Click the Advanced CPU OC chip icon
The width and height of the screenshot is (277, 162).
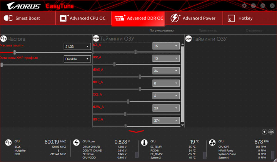pyautogui.click(x=64, y=18)
